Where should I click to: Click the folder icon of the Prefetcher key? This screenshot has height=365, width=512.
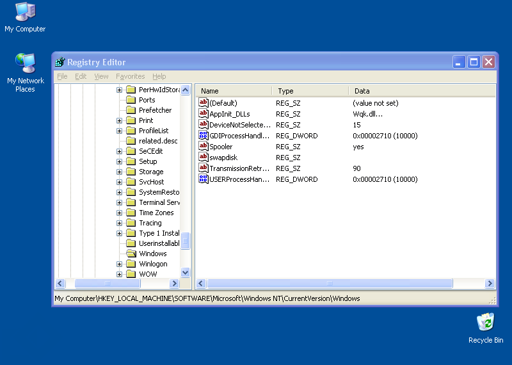coord(131,110)
